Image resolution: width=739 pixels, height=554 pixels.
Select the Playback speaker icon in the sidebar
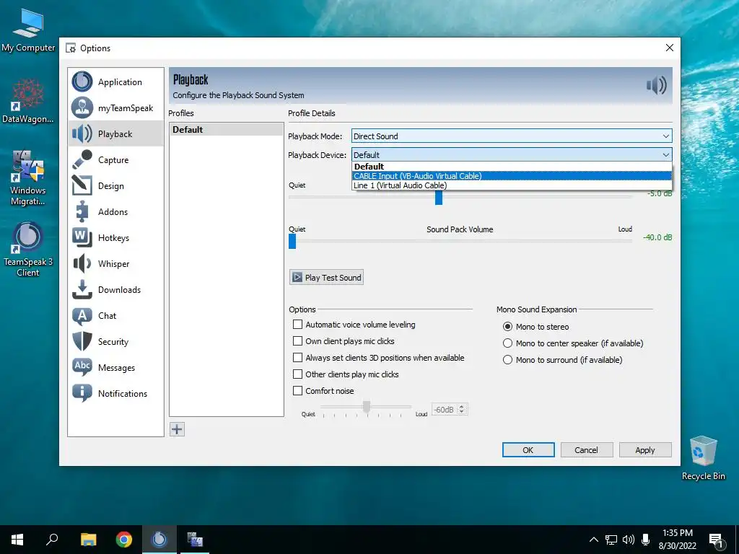pyautogui.click(x=82, y=133)
